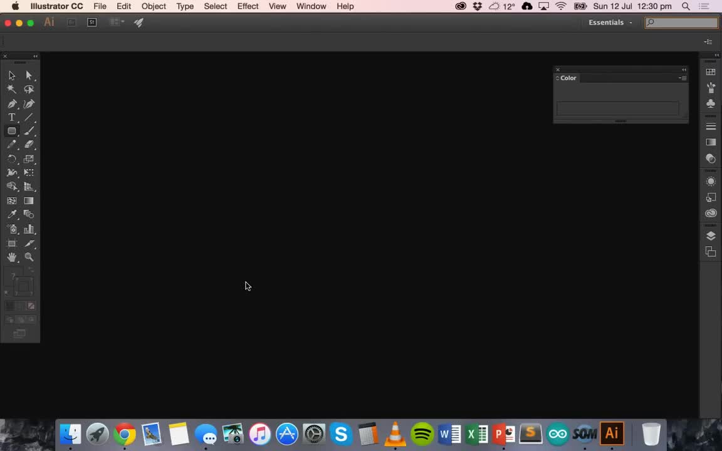The image size is (722, 451).
Task: Select the Column Graph tool
Action: [x=29, y=229]
